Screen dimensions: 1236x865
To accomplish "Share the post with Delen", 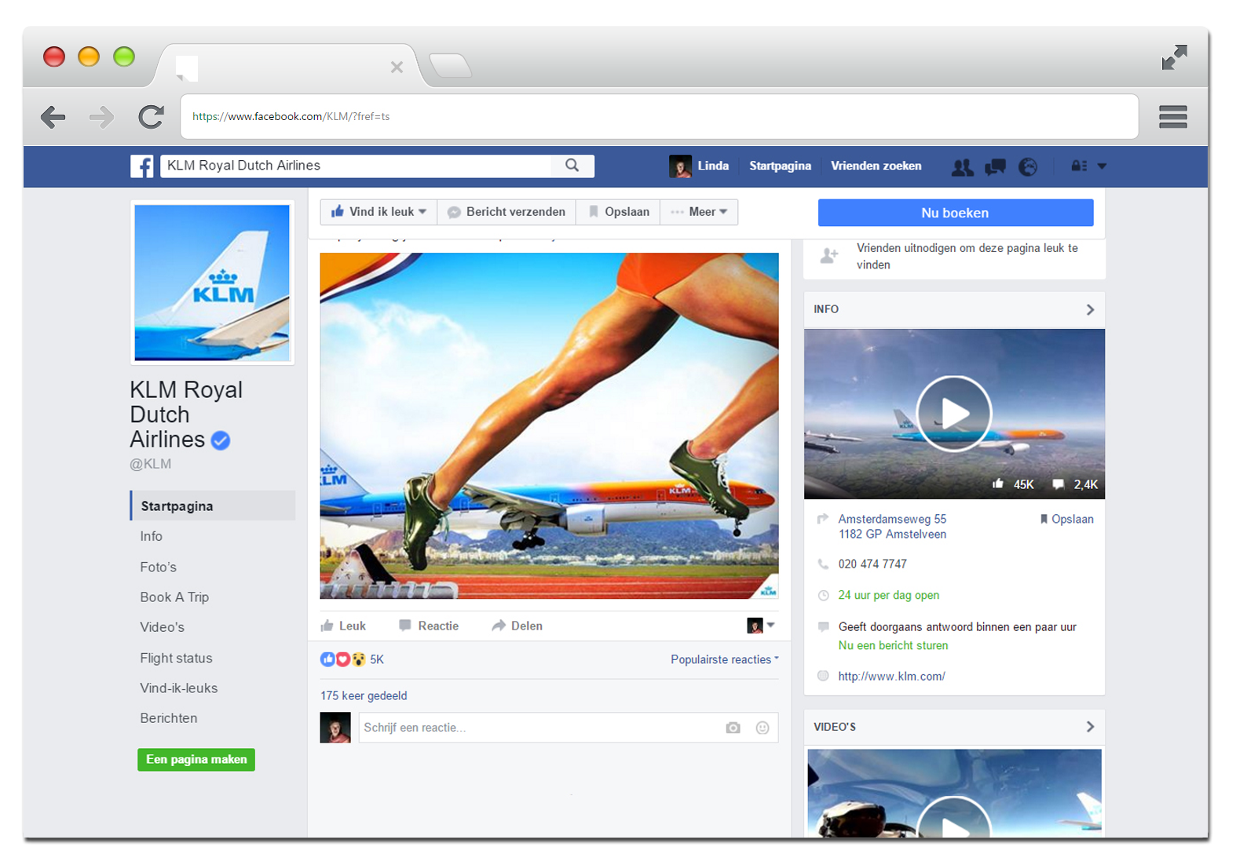I will pos(517,626).
